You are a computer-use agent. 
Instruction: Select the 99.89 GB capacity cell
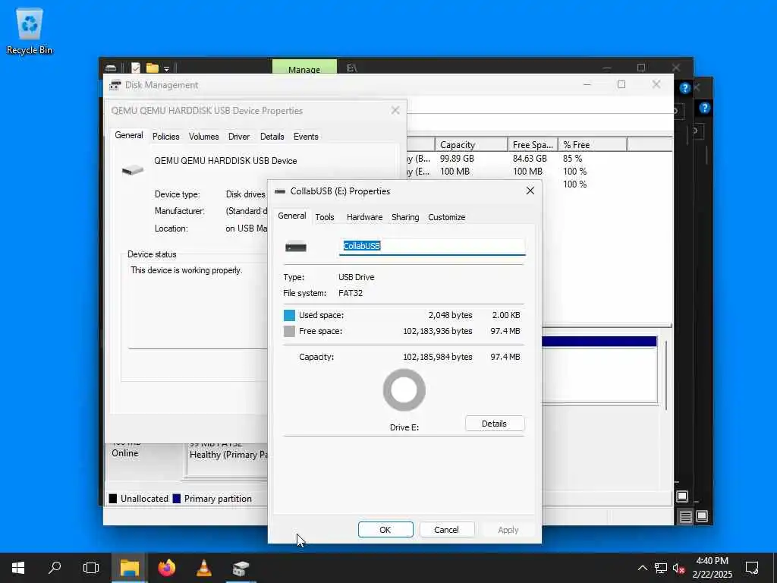pyautogui.click(x=457, y=159)
